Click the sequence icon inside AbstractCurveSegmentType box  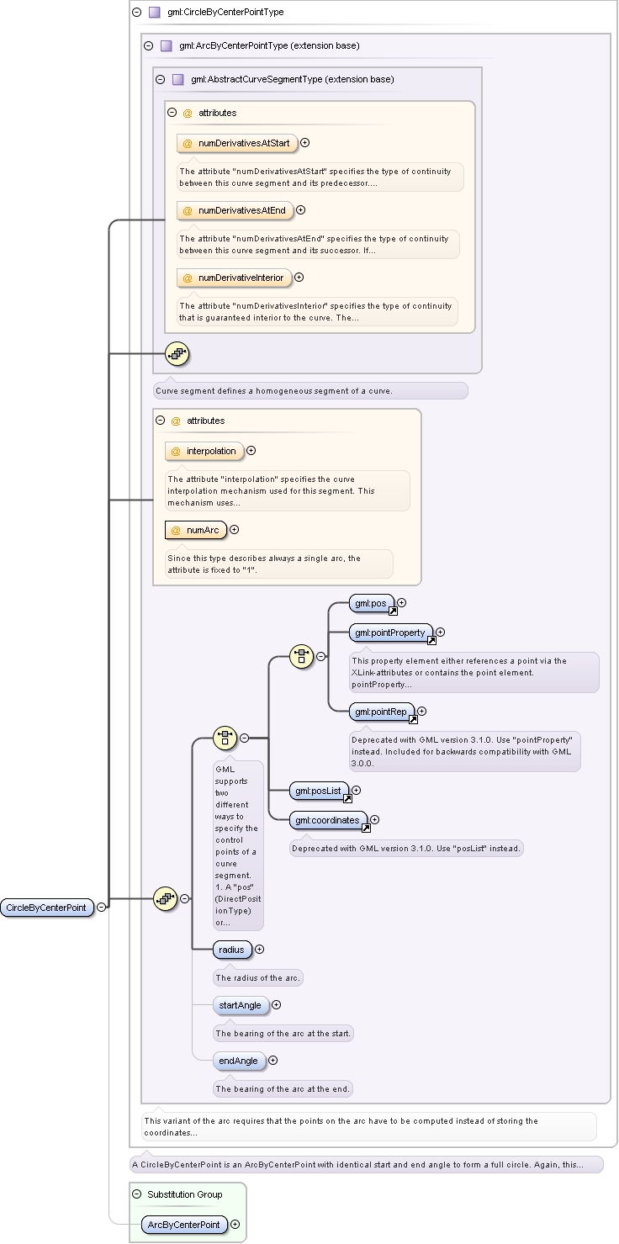tap(176, 354)
